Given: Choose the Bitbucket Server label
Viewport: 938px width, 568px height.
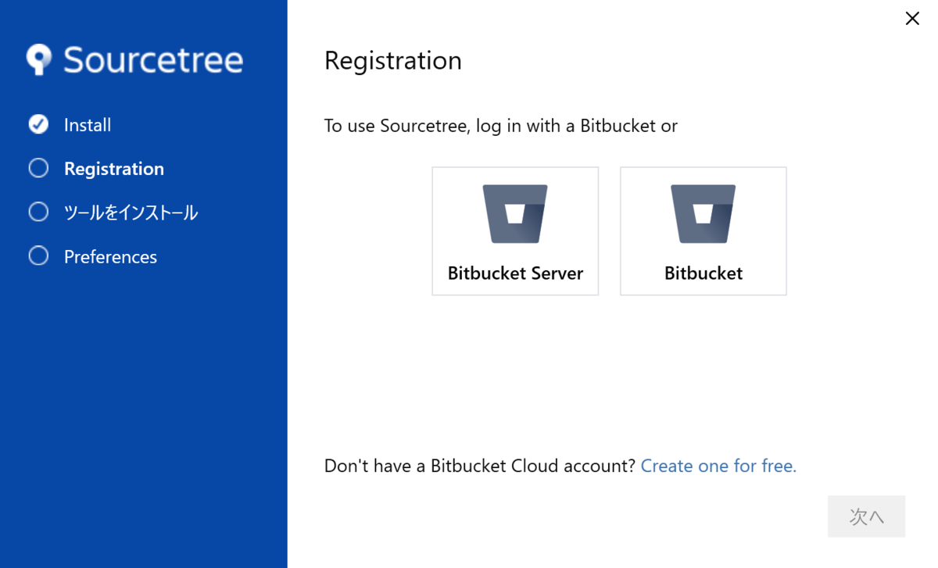Looking at the screenshot, I should pyautogui.click(x=515, y=273).
